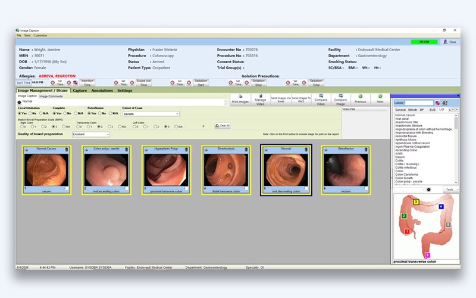Delete the Normal Cecum image using trash icon
The width and height of the screenshot is (476, 298).
[67, 150]
